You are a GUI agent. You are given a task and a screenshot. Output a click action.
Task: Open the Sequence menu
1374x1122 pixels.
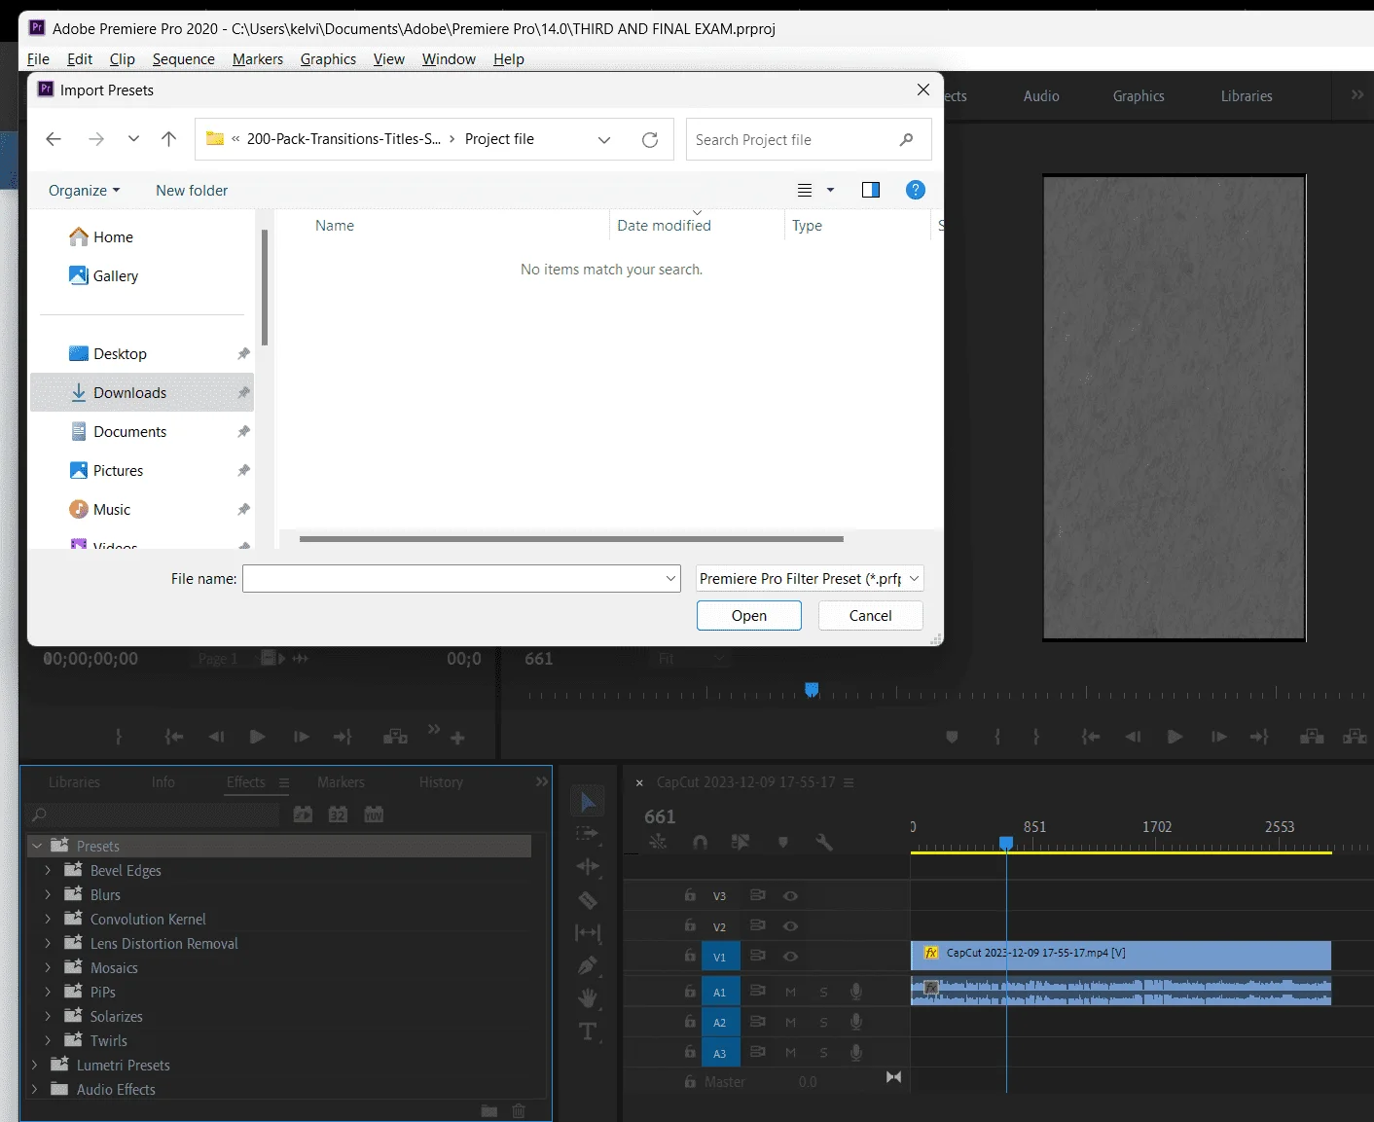coord(183,59)
